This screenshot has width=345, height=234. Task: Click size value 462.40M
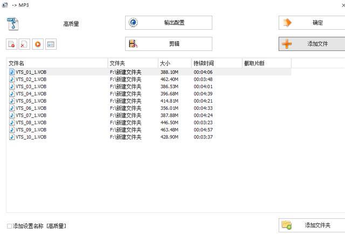click(169, 79)
